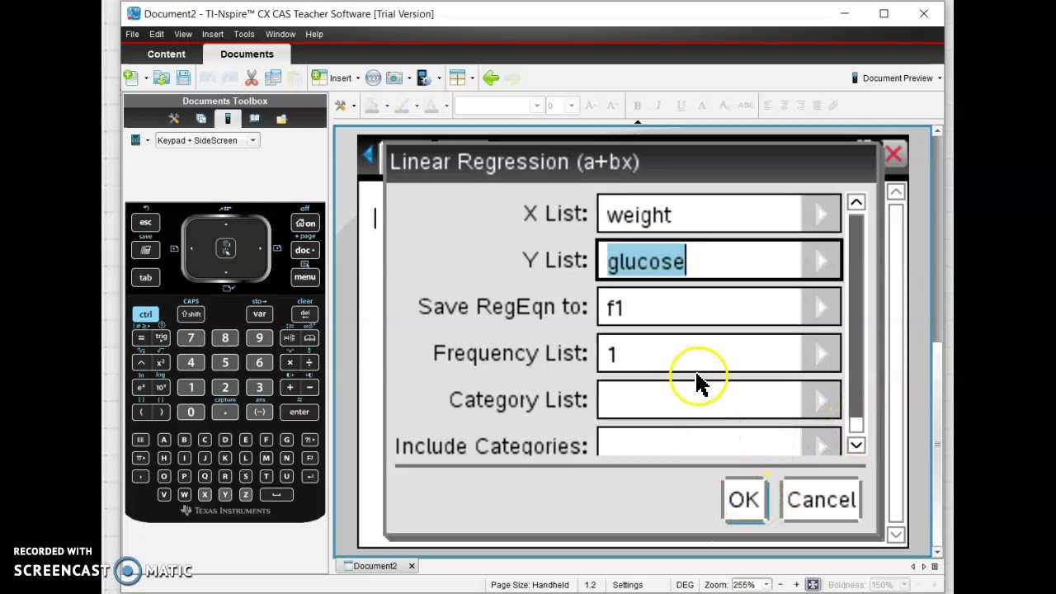The width and height of the screenshot is (1056, 594).
Task: Click the red X close icon on handheld screen
Action: click(893, 153)
